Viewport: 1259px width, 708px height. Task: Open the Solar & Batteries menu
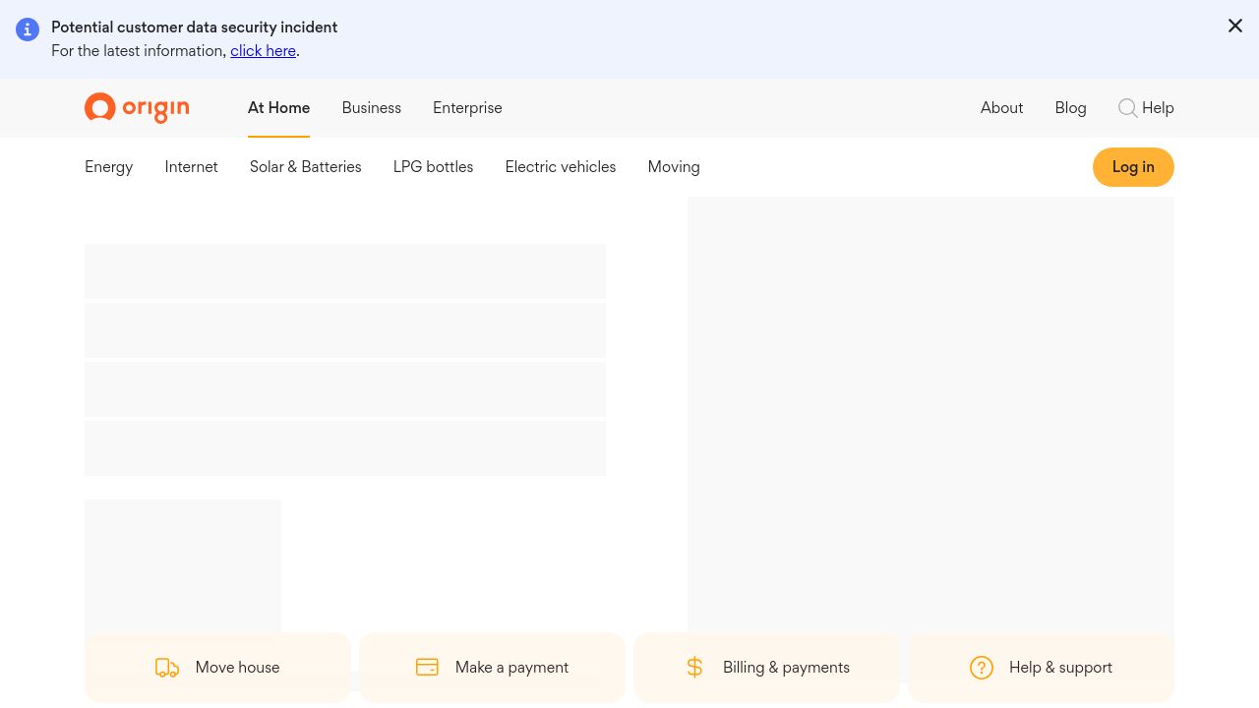pos(305,167)
